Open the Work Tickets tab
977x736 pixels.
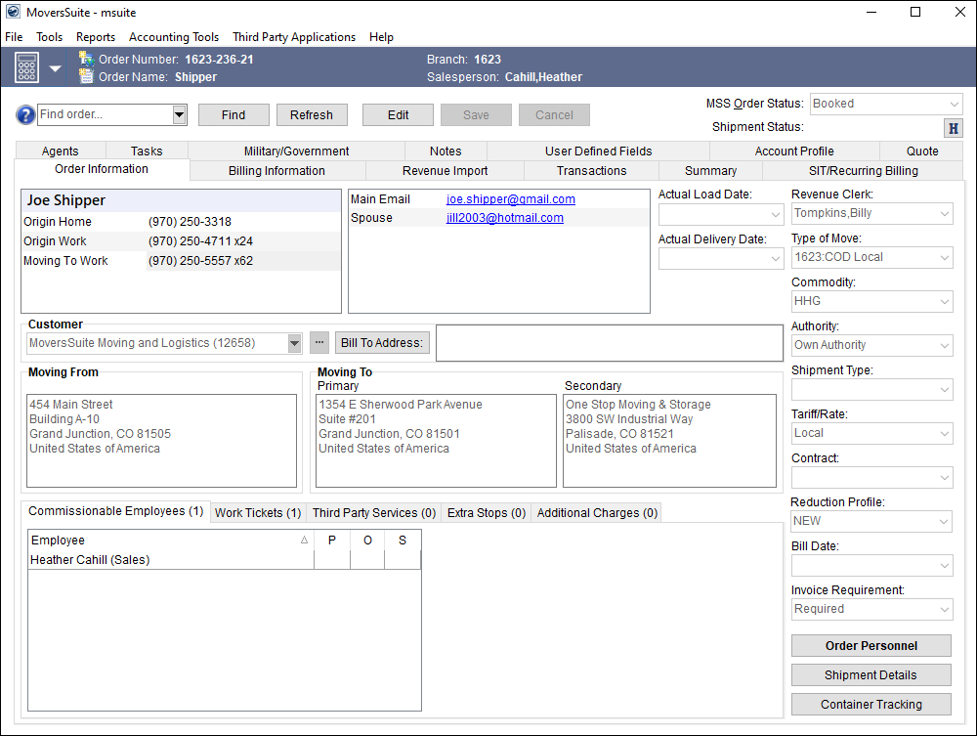257,512
